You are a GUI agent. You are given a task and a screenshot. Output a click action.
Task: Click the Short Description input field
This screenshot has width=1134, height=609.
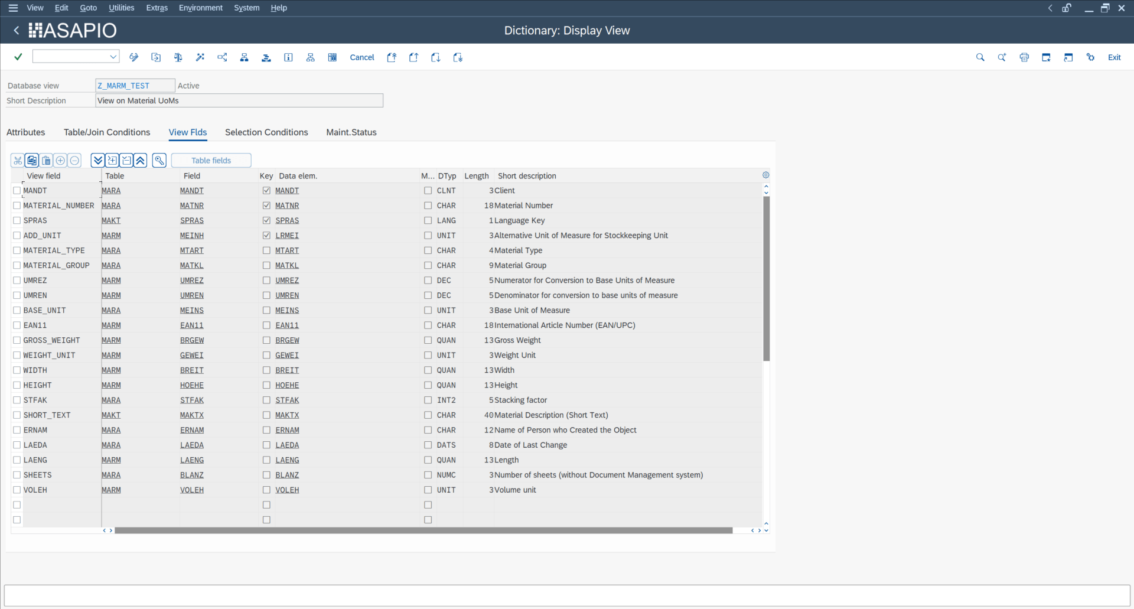(x=239, y=100)
